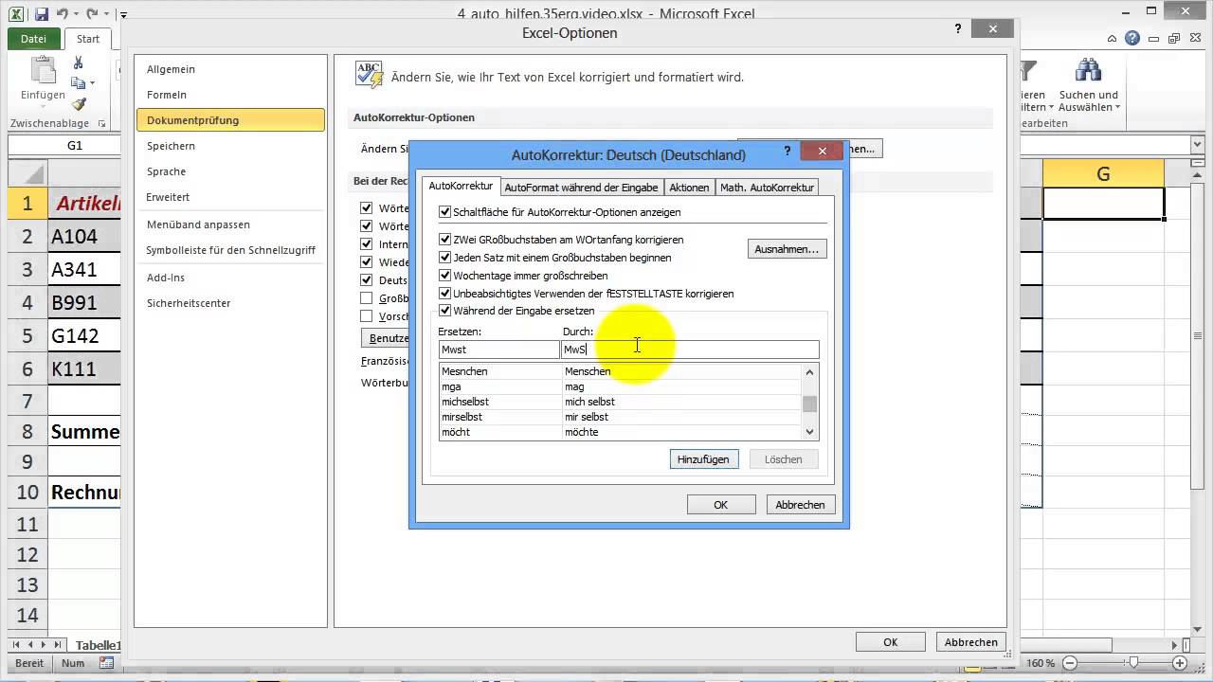Click the Undo arrow icon
Viewport: 1213px width, 682px height.
point(62,14)
